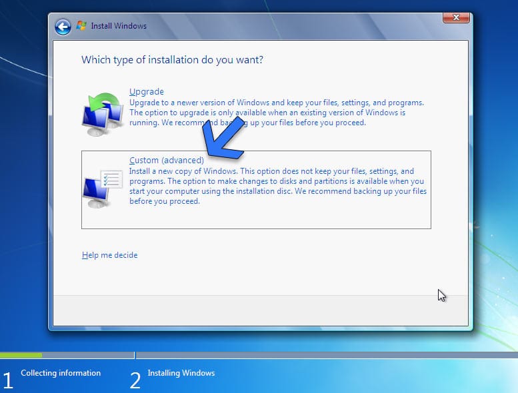Click the step number 1 indicator
The width and height of the screenshot is (518, 393).
click(8, 380)
